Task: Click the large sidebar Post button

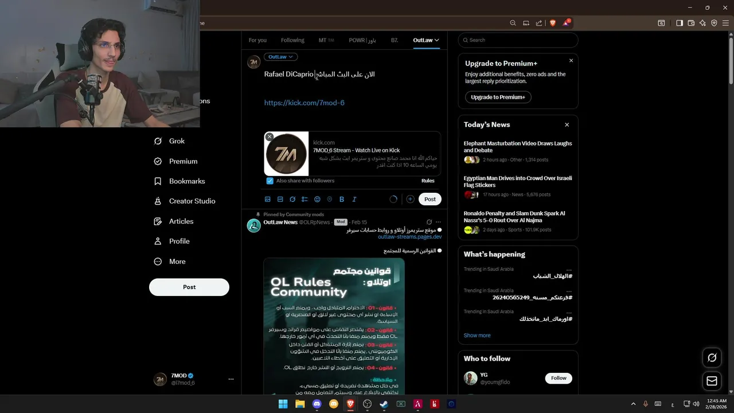Action: [189, 287]
